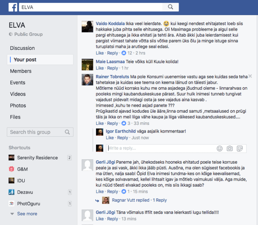The height and width of the screenshot is (225, 258).
Task: Click the magnifier search button in top bar
Action: coord(171,7)
